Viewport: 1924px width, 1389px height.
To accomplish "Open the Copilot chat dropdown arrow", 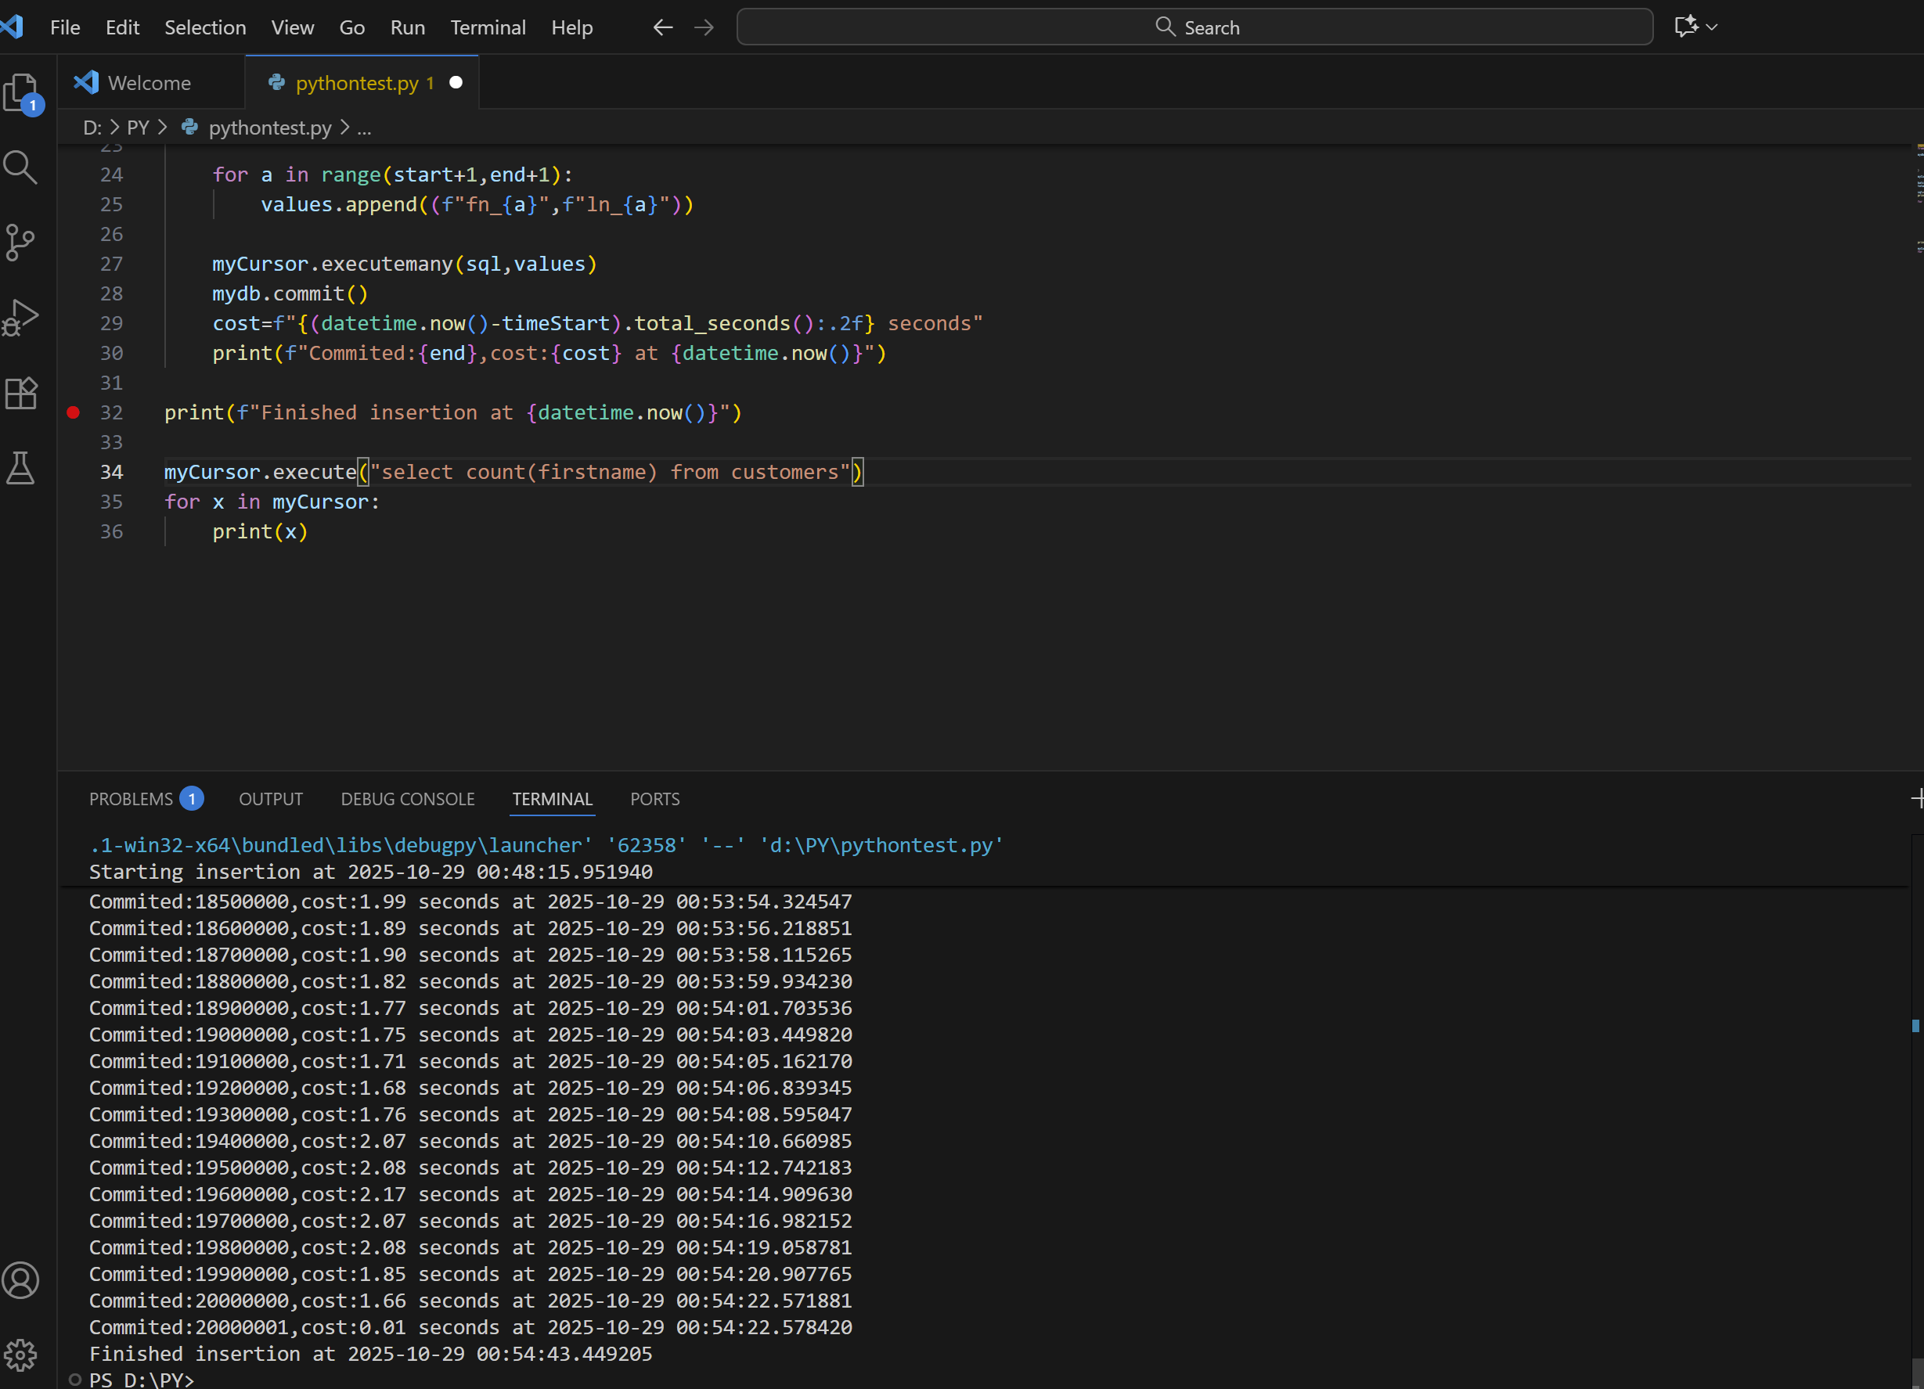I will point(1712,28).
